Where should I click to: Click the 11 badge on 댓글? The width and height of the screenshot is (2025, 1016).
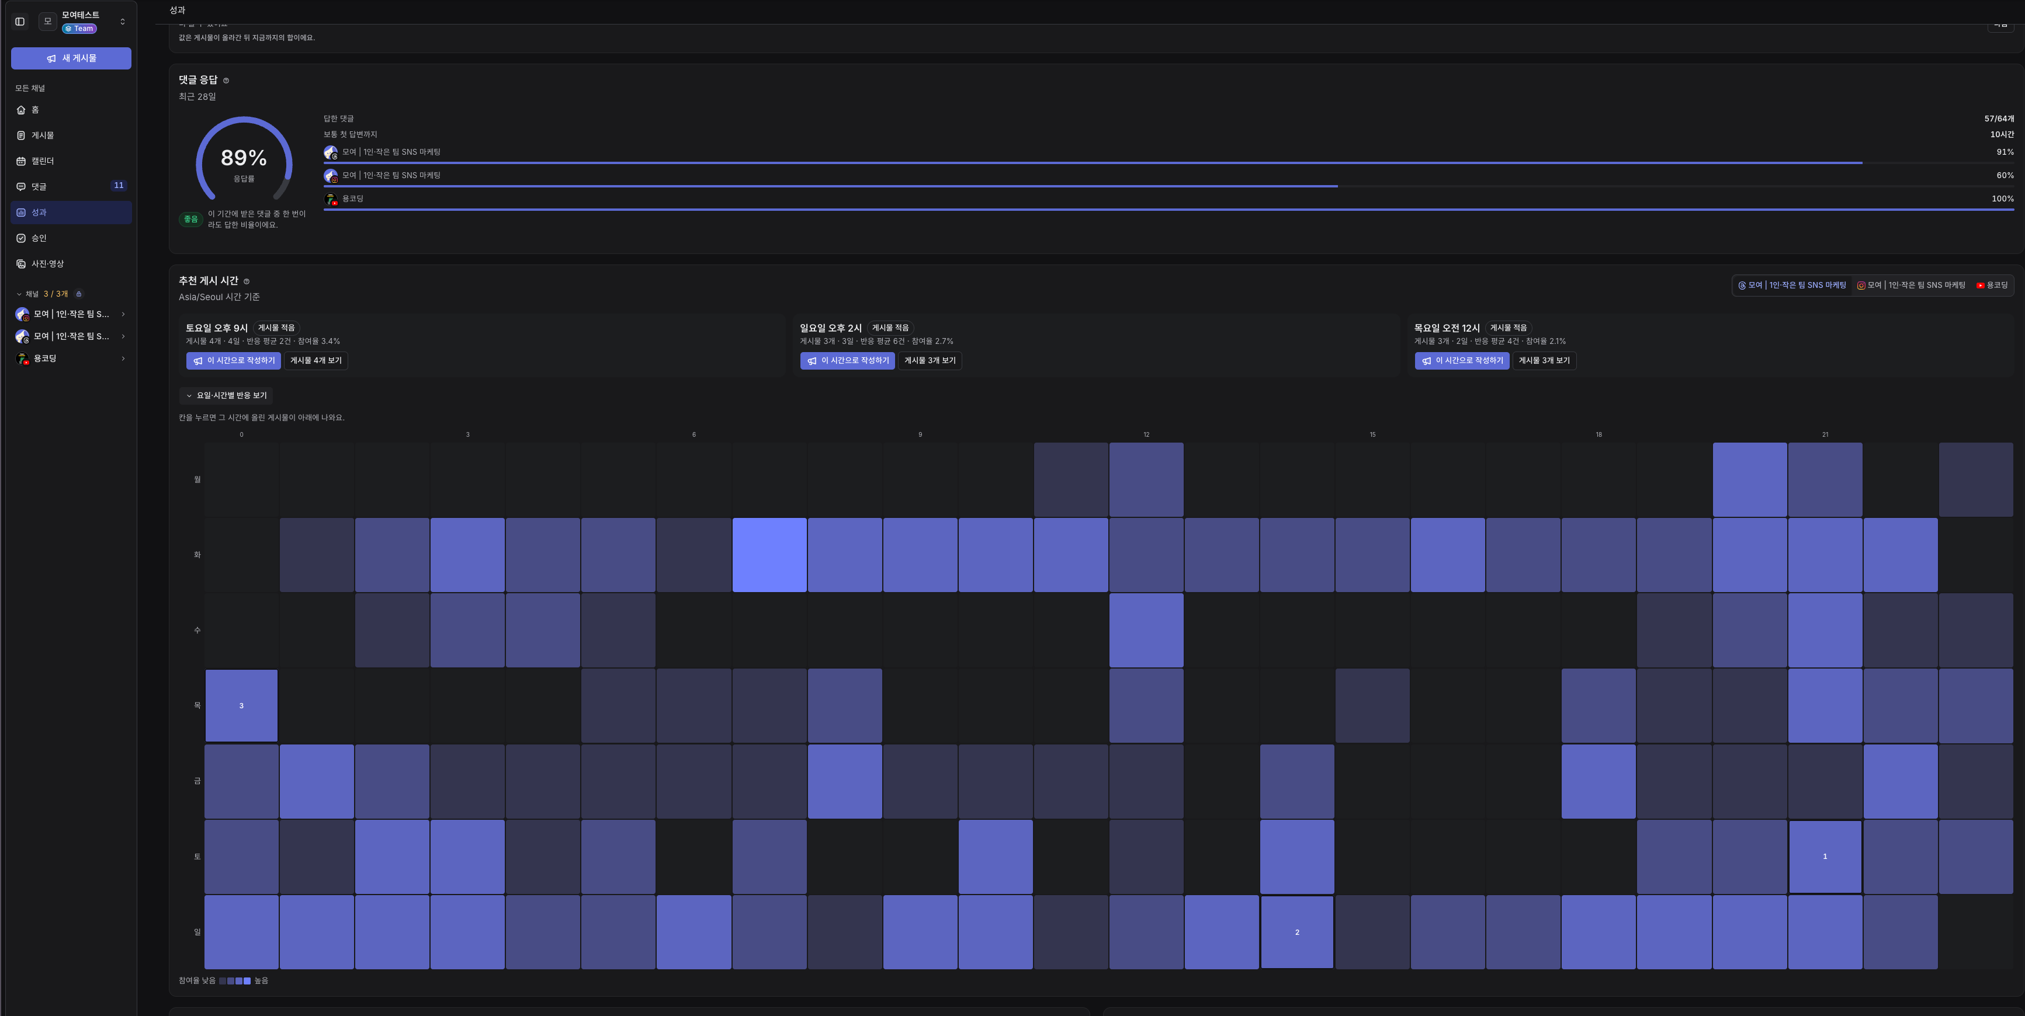click(119, 186)
